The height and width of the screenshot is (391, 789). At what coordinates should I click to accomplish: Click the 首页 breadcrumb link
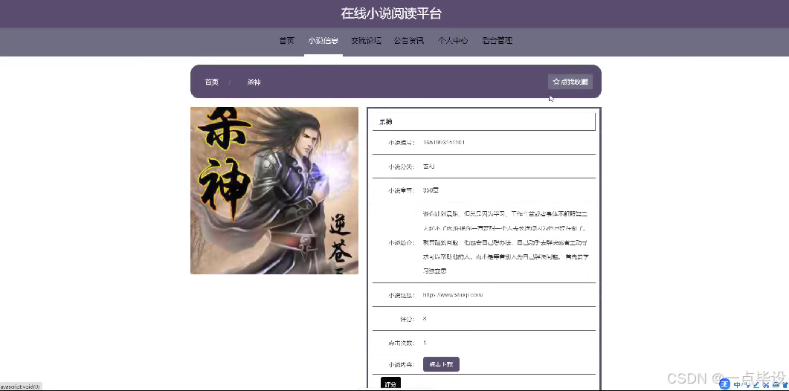[212, 82]
